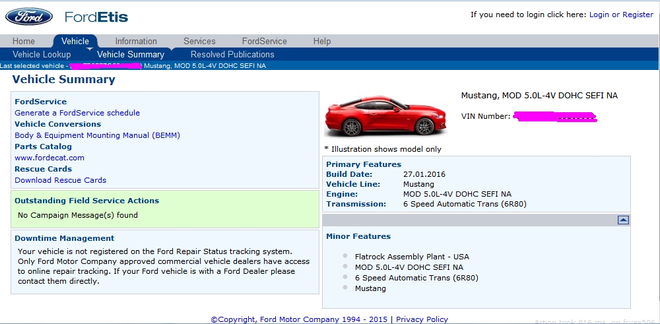660x324 pixels.
Task: Click 'No Campaign Message(s) found' text
Action: click(x=77, y=215)
